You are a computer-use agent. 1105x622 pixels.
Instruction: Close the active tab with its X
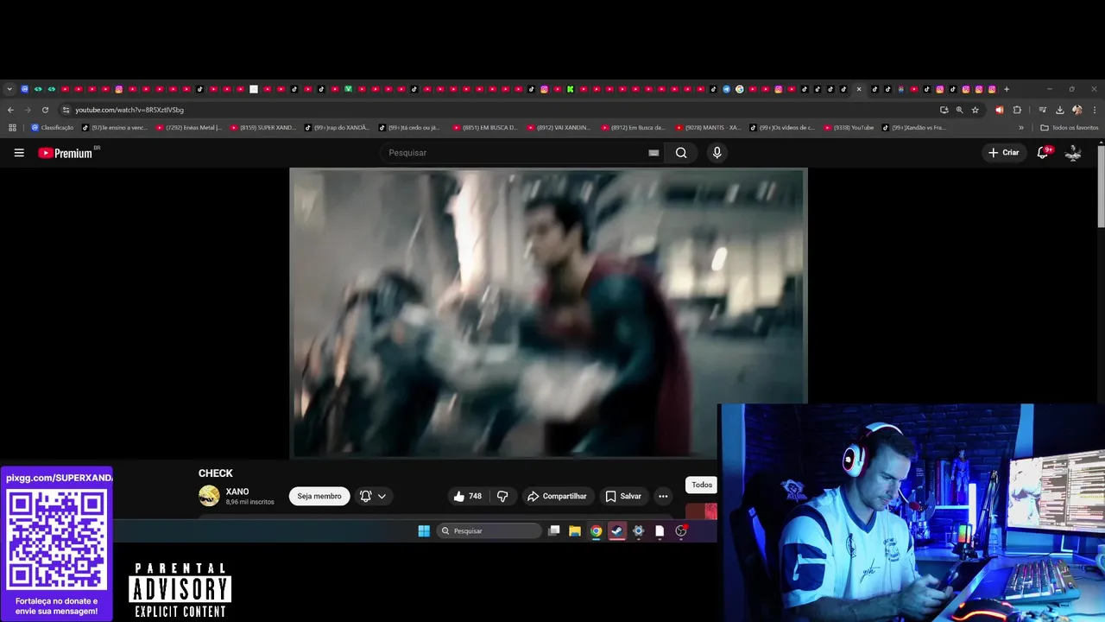tap(859, 89)
